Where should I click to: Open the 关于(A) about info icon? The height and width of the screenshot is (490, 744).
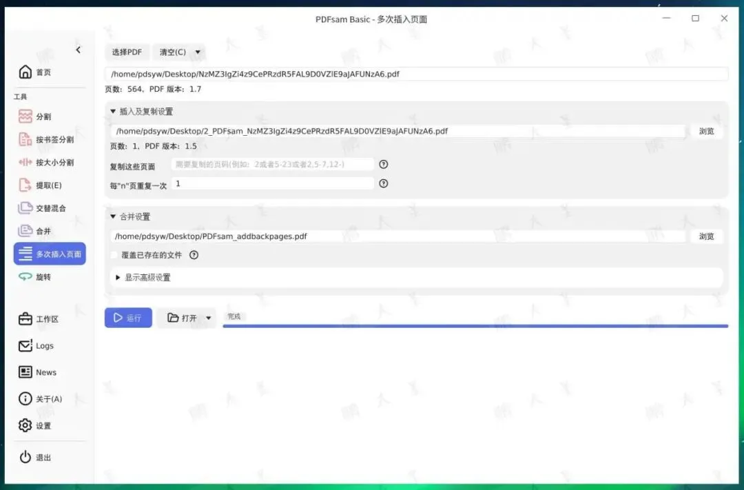coord(25,399)
